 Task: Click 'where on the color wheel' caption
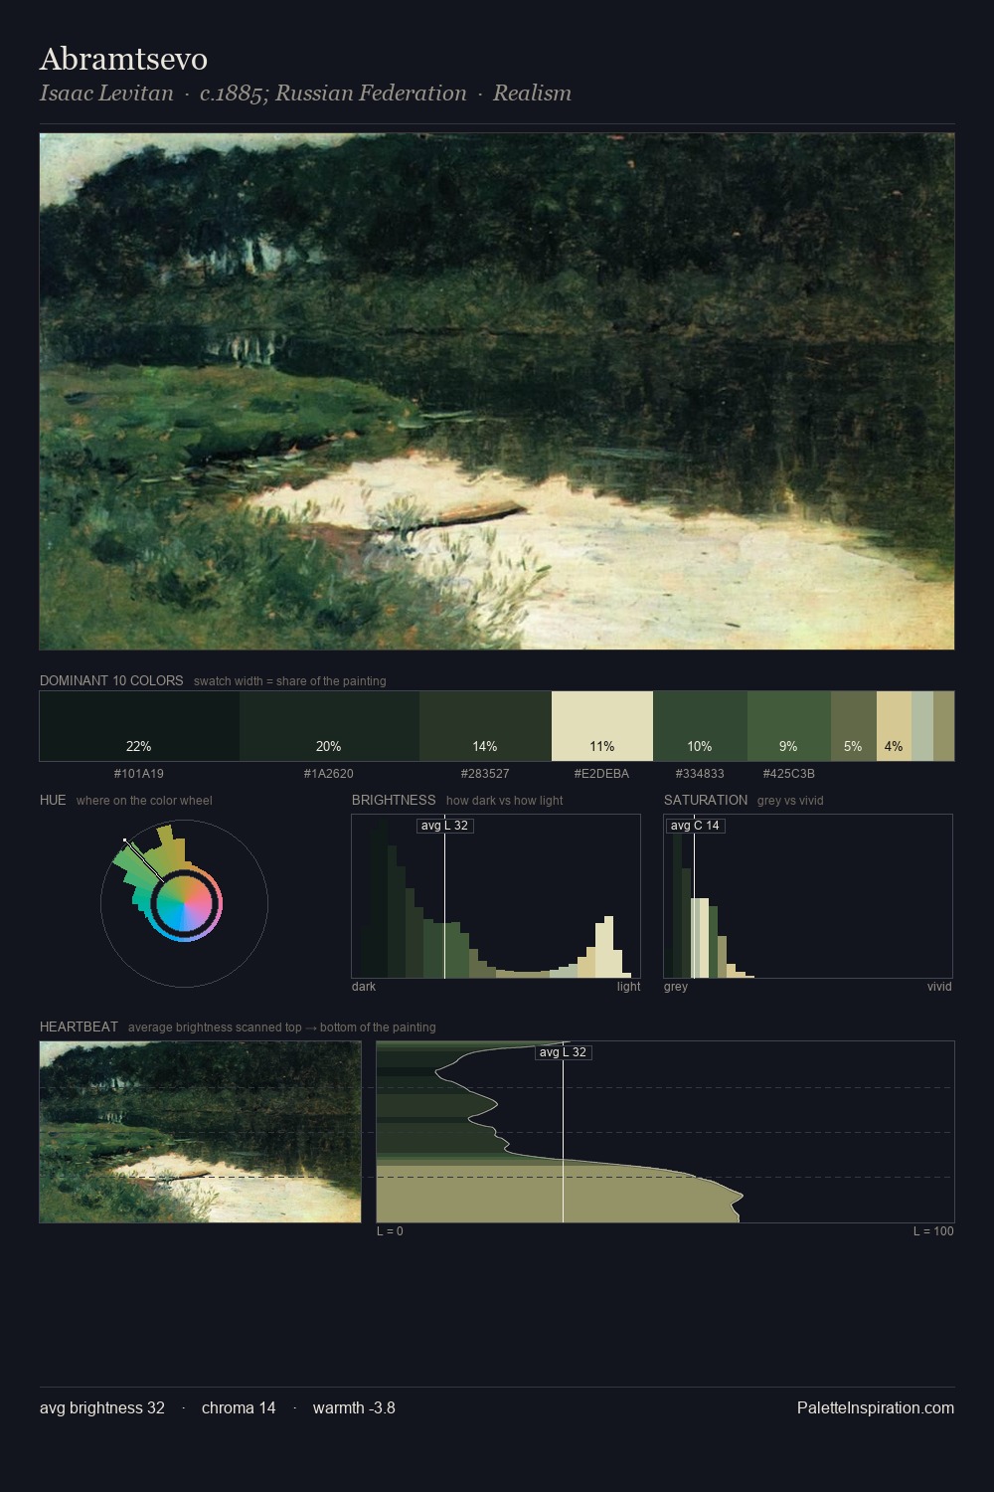144,801
